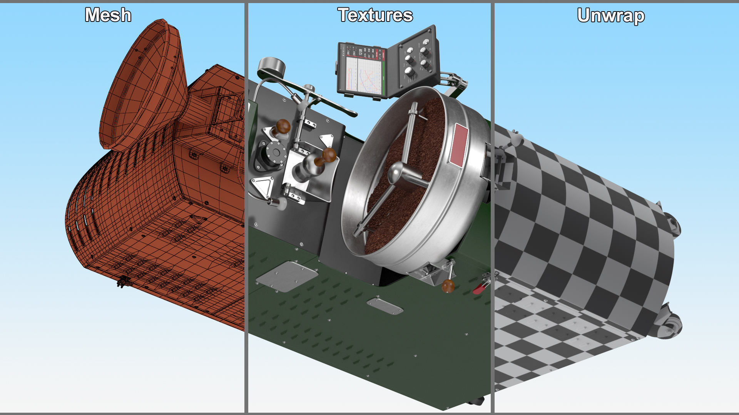
Task: Click the Mesh panel heading
Action: click(x=108, y=15)
